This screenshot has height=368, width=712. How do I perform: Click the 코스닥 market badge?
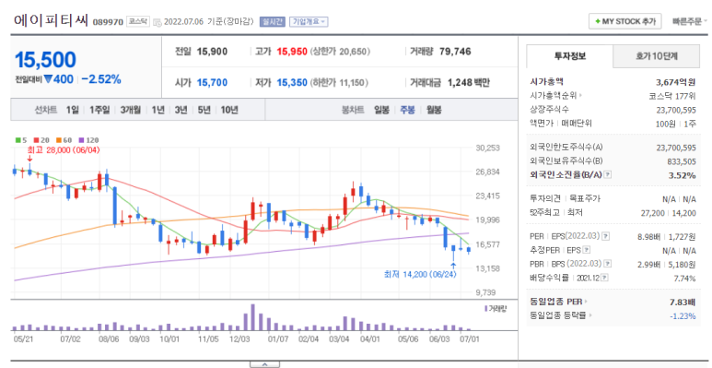pos(137,21)
